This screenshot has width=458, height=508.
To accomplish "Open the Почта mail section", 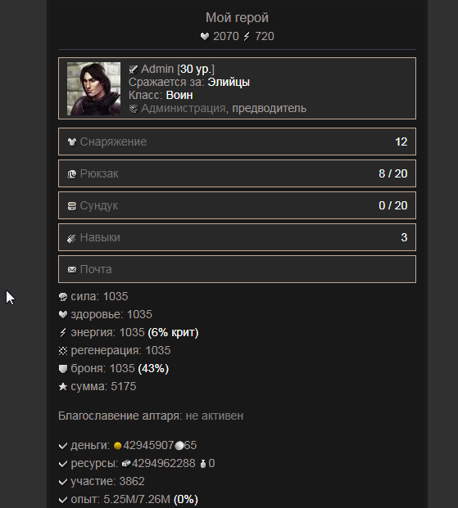I will pyautogui.click(x=237, y=269).
